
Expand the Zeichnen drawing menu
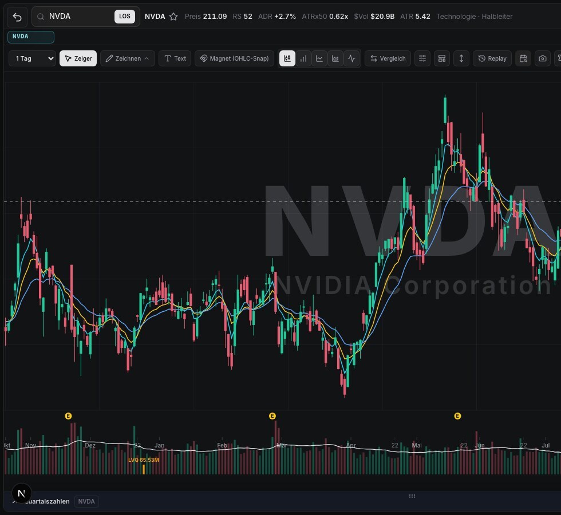tap(127, 58)
